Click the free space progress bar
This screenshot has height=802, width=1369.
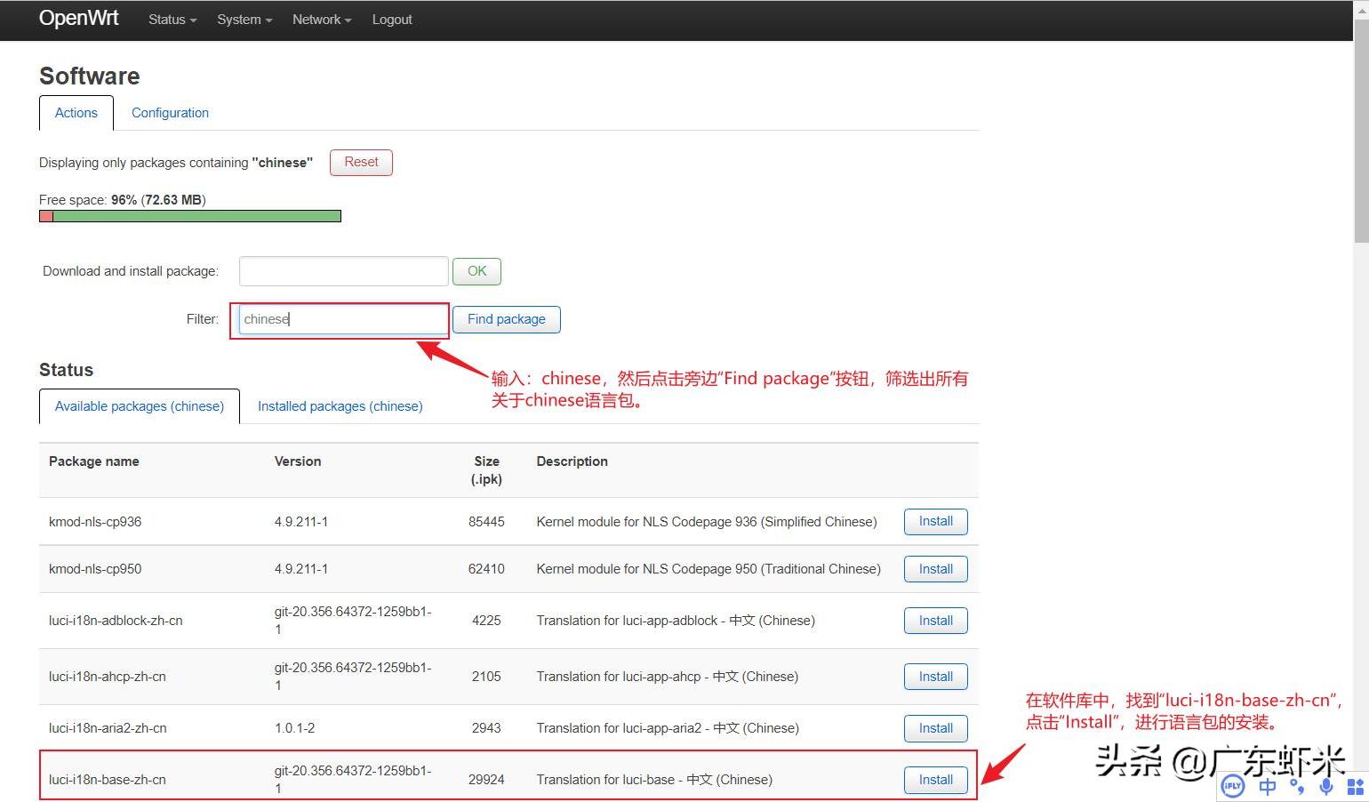[189, 215]
